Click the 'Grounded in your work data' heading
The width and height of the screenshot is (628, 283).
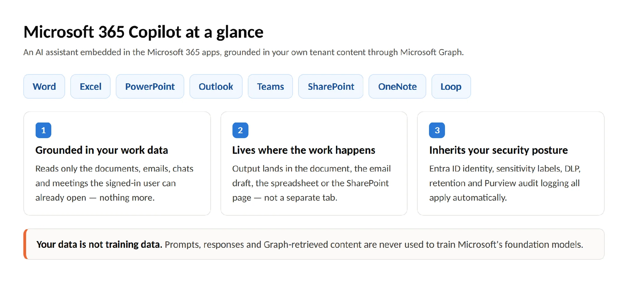click(x=102, y=150)
